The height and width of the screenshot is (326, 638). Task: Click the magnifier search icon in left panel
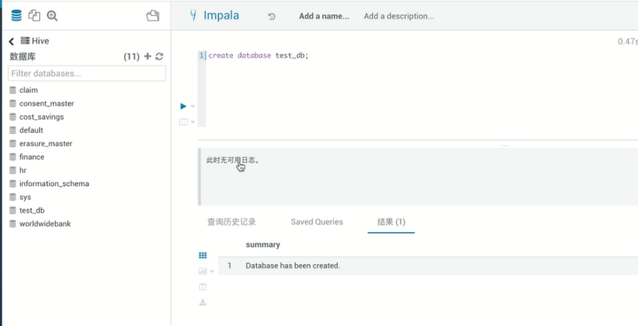pyautogui.click(x=52, y=16)
